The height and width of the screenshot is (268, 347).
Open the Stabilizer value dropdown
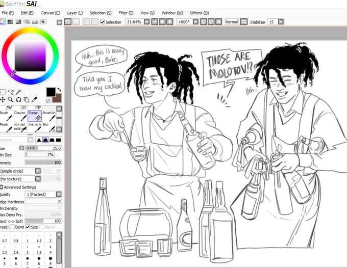pyautogui.click(x=281, y=22)
